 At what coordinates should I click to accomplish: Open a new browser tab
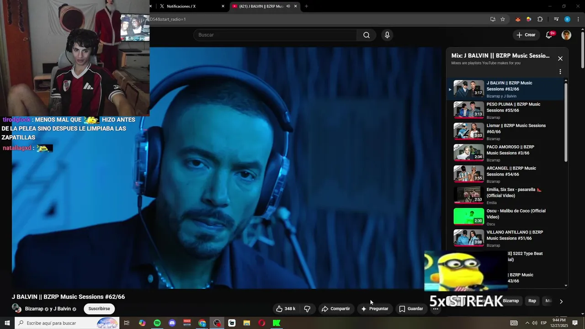click(306, 6)
